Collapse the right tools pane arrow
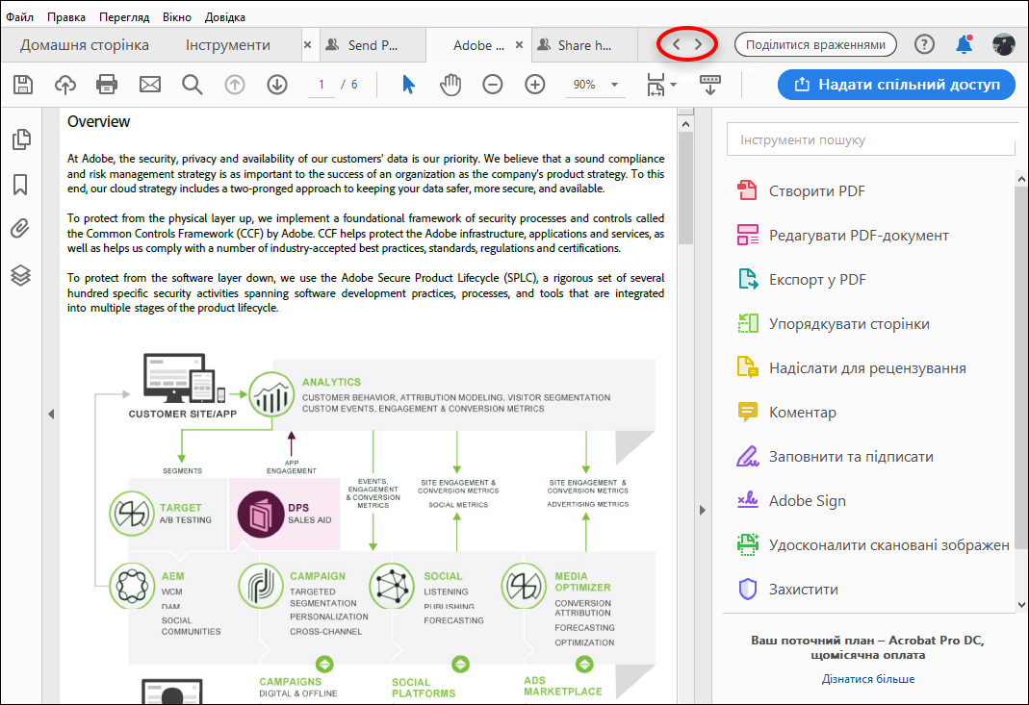Image resolution: width=1029 pixels, height=705 pixels. [x=702, y=510]
